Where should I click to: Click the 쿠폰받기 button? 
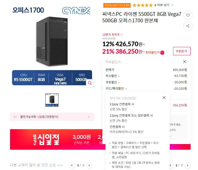[x=182, y=51]
